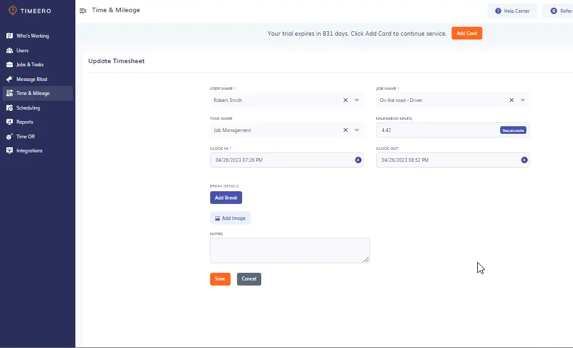Viewport: 573px width, 348px height.
Task: Expand the Job Name dropdown arrow
Action: [523, 100]
